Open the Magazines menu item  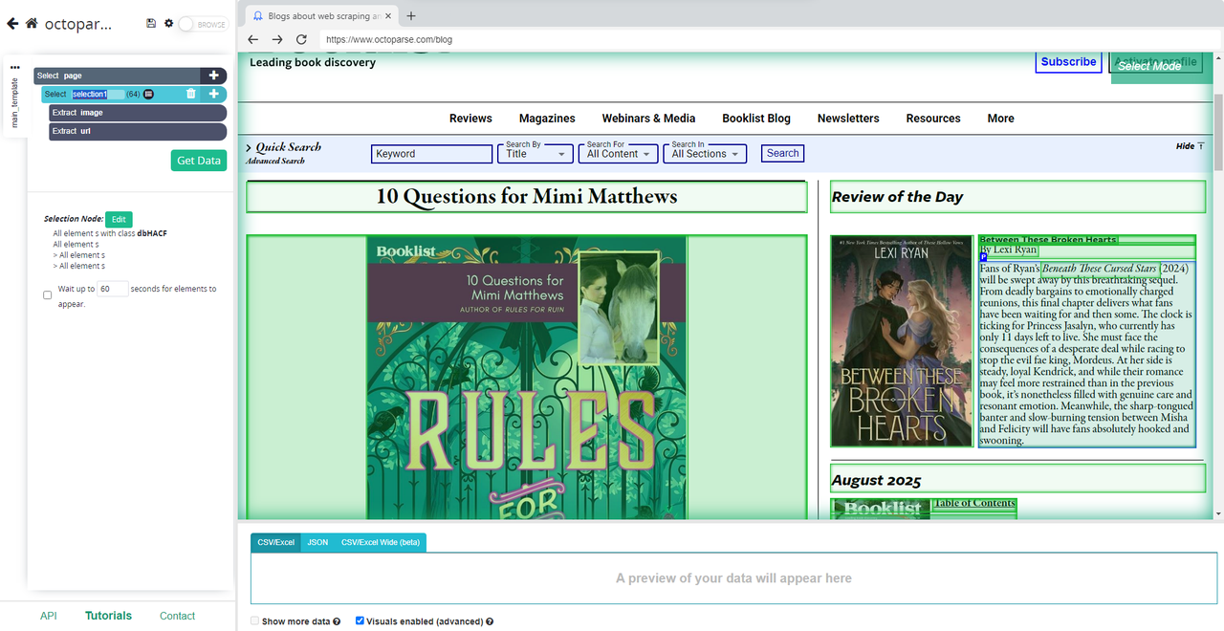(547, 119)
